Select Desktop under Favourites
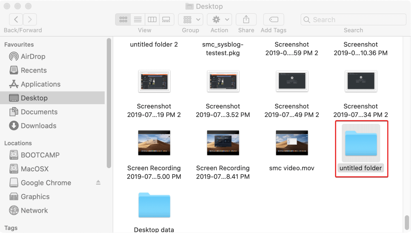Viewport: 411px width, 233px height. (x=33, y=98)
